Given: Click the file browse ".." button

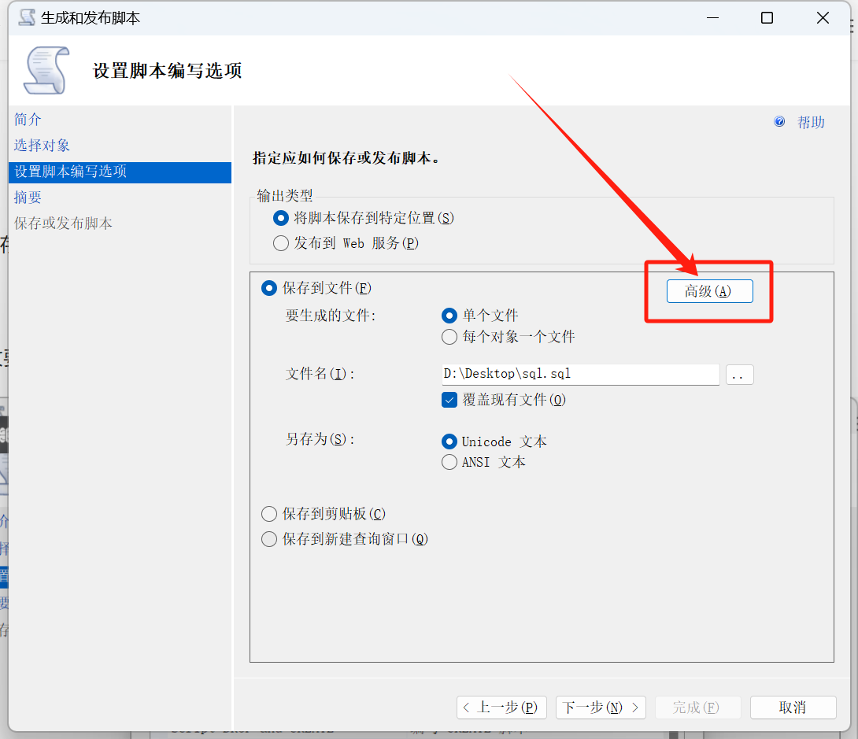Looking at the screenshot, I should (739, 375).
